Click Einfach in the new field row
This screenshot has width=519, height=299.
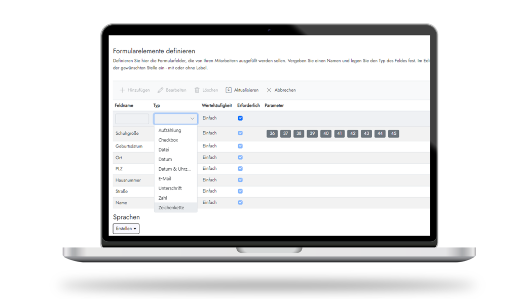tap(209, 118)
